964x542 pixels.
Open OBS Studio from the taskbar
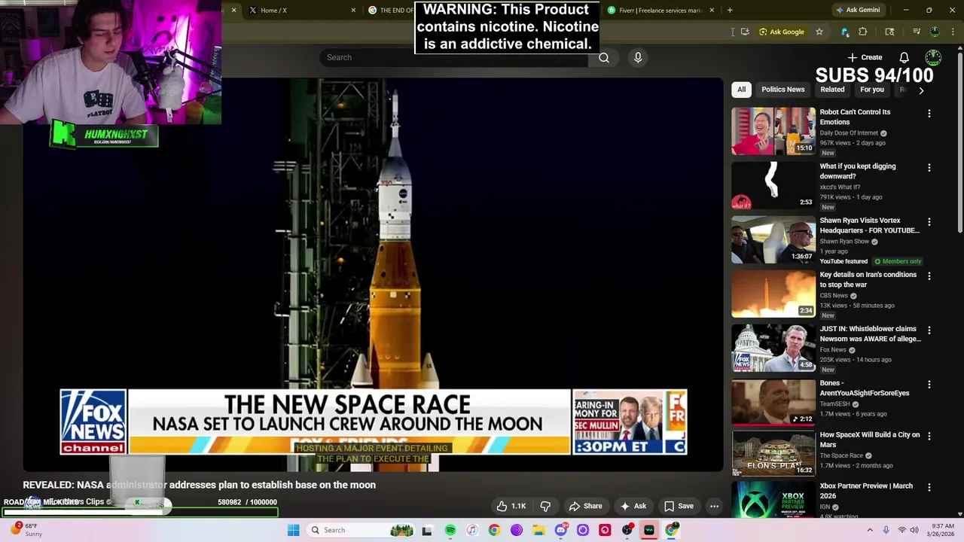coord(627,530)
